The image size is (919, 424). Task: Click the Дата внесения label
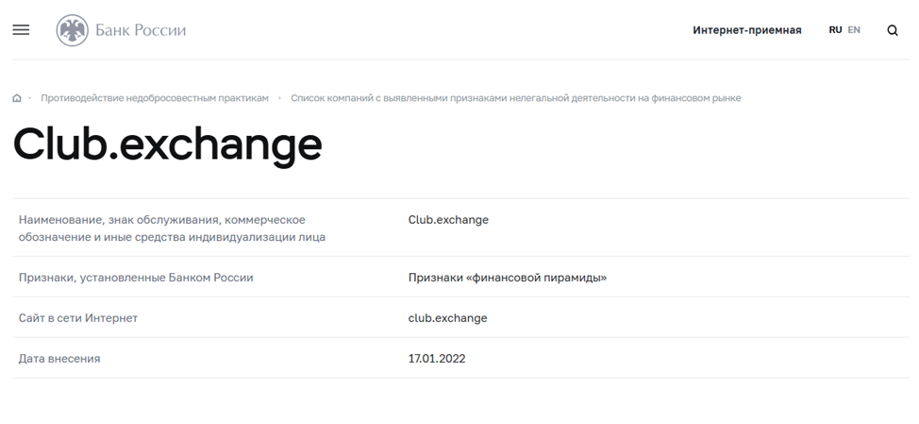59,358
